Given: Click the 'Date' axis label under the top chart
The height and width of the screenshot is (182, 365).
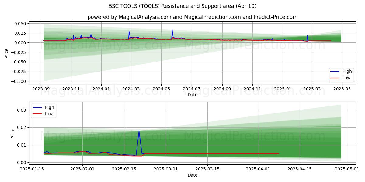Looking at the screenshot, I should pyautogui.click(x=193, y=95).
